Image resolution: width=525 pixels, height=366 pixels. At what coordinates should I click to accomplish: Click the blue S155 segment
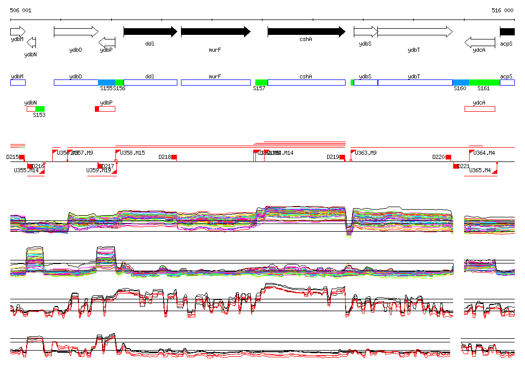(107, 83)
